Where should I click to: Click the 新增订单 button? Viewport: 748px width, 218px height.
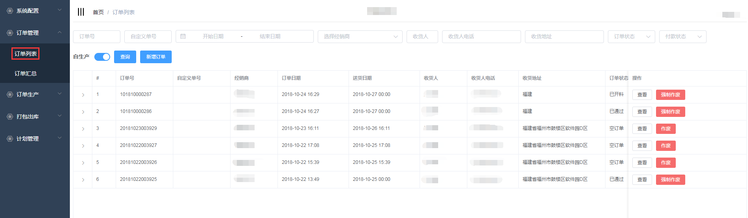pyautogui.click(x=156, y=57)
